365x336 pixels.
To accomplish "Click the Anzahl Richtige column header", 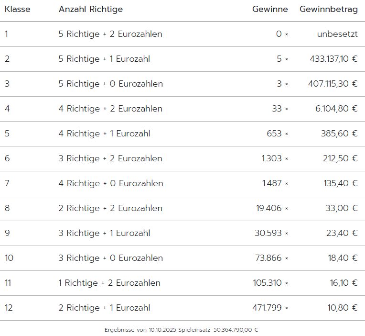I will pyautogui.click(x=91, y=9).
